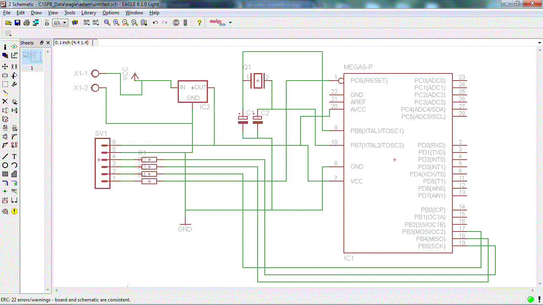Select the Value tool

[x=14, y=128]
